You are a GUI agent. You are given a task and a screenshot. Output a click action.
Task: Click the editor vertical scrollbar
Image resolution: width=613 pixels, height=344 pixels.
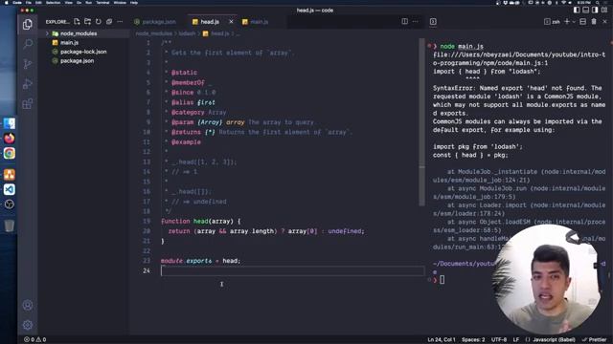pos(421,122)
